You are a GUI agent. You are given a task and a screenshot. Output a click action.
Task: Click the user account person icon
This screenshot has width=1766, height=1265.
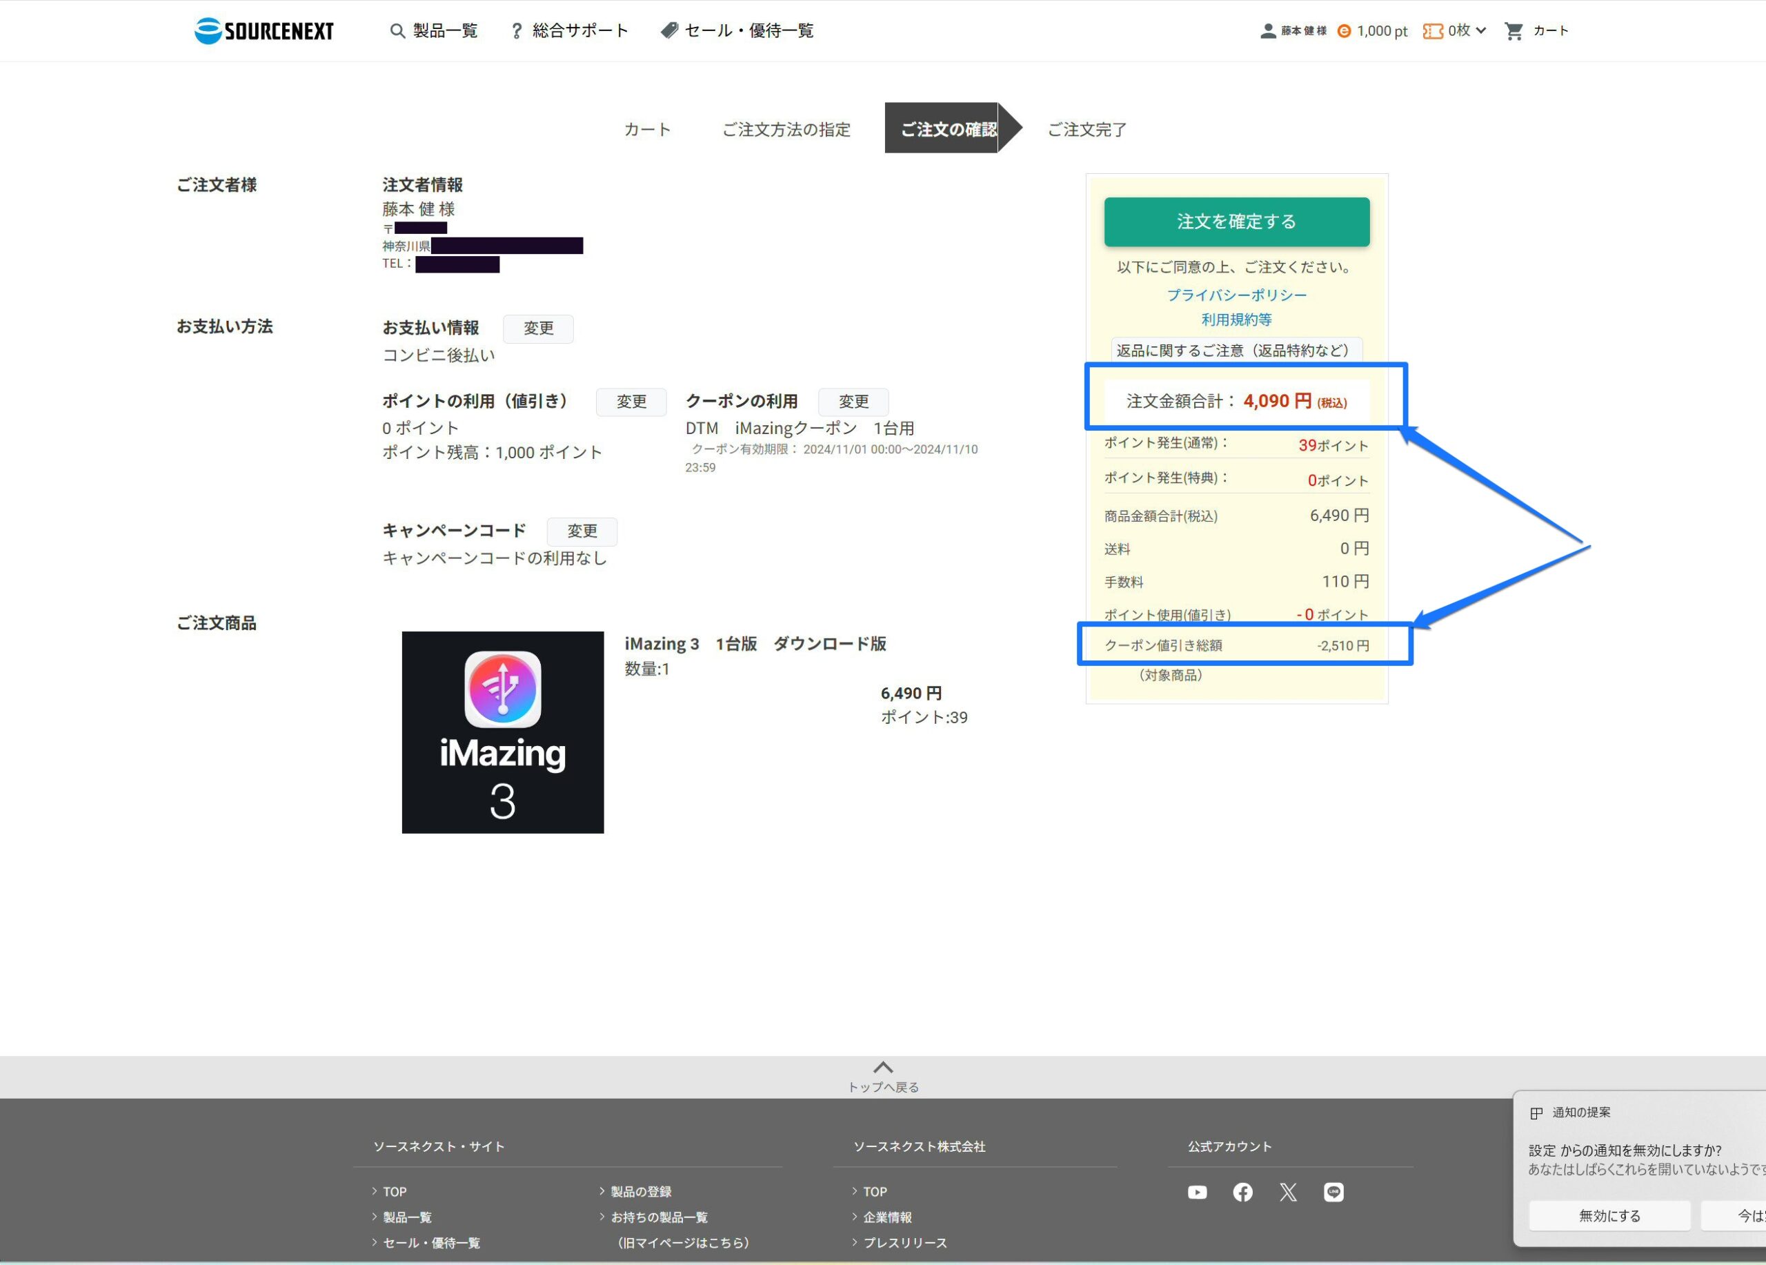pos(1268,31)
